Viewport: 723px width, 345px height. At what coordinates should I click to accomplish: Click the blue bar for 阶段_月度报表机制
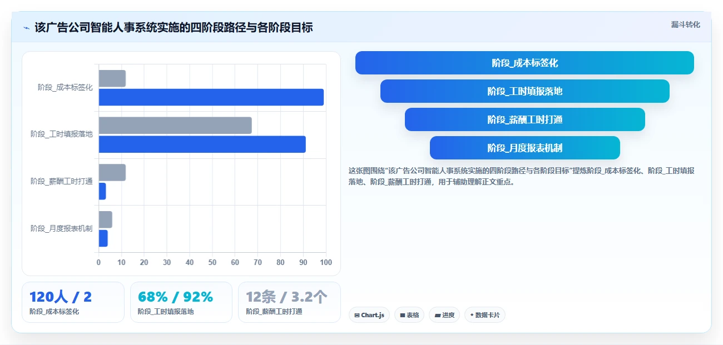(103, 238)
